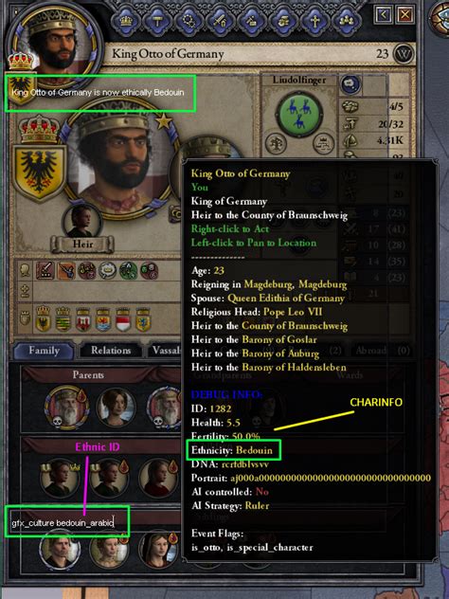Open the coins economy view icon
The width and height of the screenshot is (449, 599).
click(x=283, y=21)
